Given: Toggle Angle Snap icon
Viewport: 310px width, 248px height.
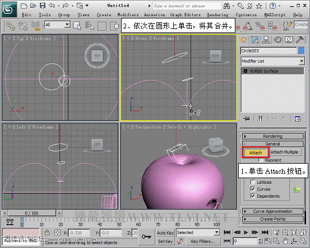Looking at the screenshot, I should coord(248,26).
